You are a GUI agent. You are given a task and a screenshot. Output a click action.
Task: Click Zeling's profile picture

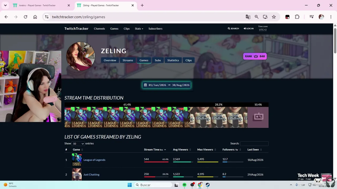click(x=81, y=56)
